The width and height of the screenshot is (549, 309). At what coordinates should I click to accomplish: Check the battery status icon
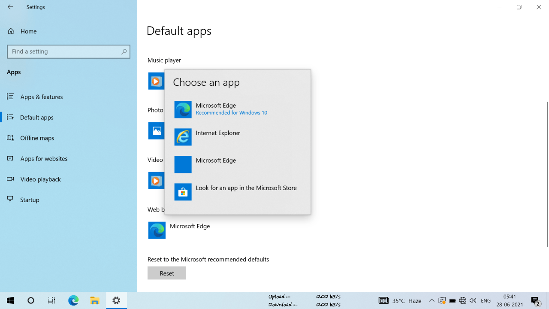tap(452, 300)
